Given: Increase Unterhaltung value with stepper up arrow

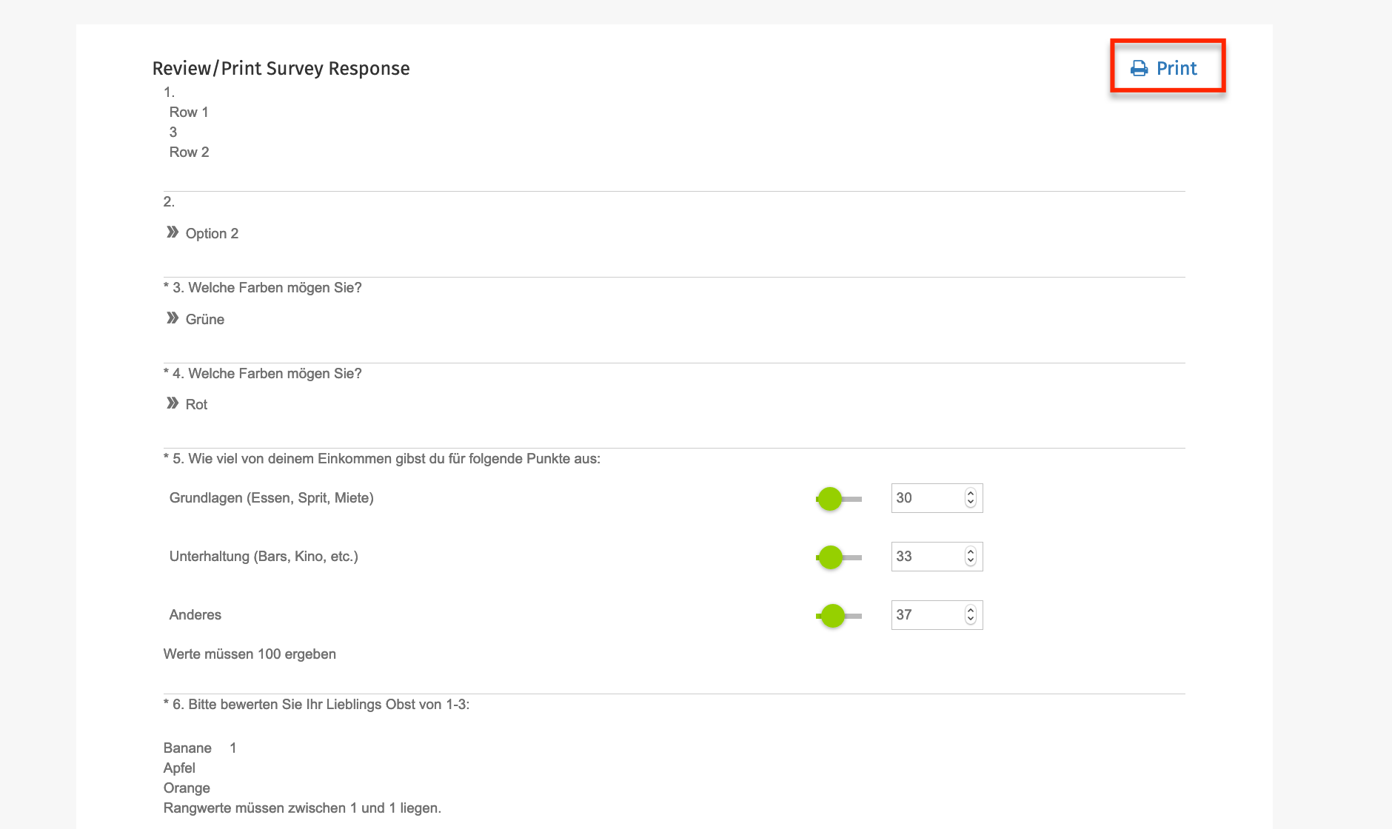Looking at the screenshot, I should pos(971,551).
